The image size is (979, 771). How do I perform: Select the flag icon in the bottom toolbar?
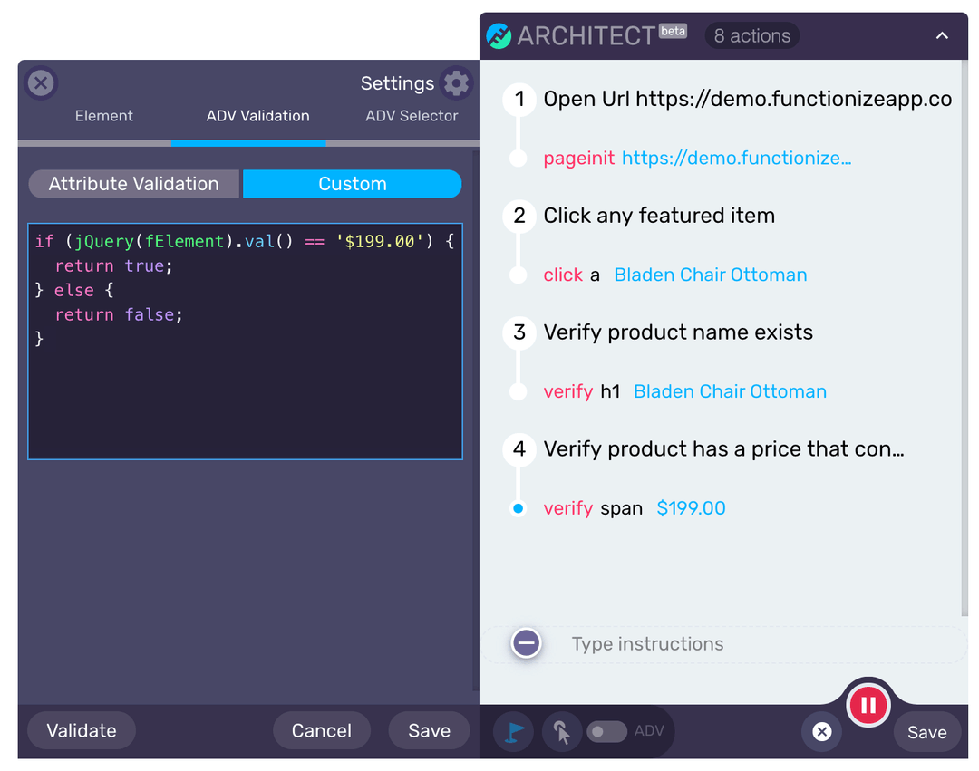tap(513, 731)
